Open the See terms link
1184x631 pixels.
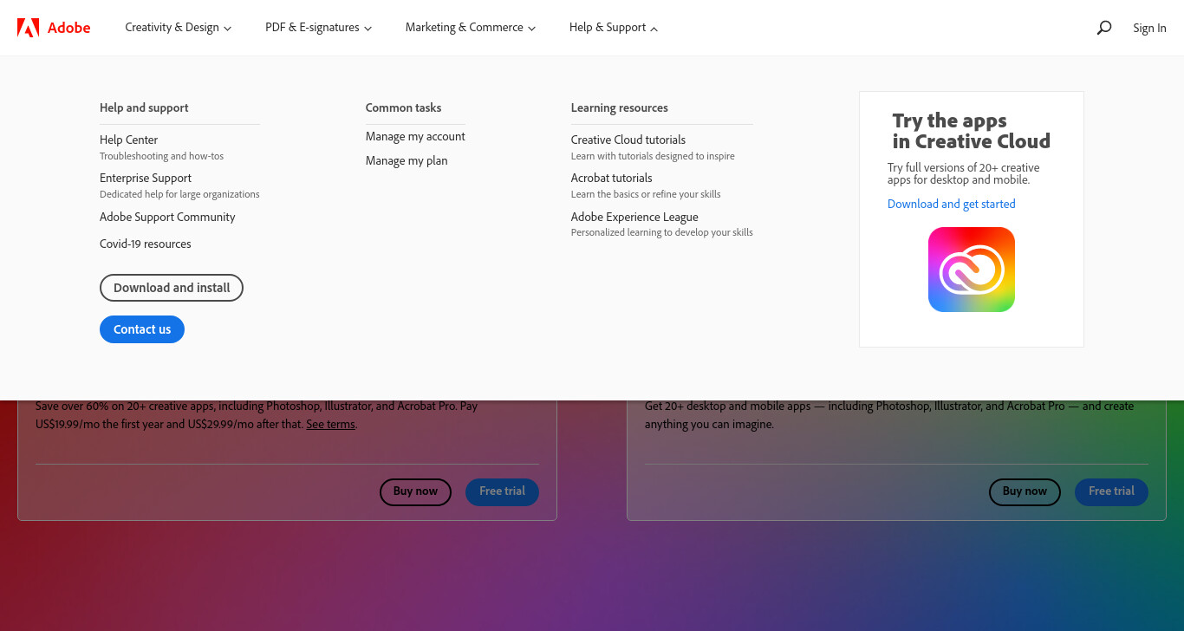tap(330, 425)
